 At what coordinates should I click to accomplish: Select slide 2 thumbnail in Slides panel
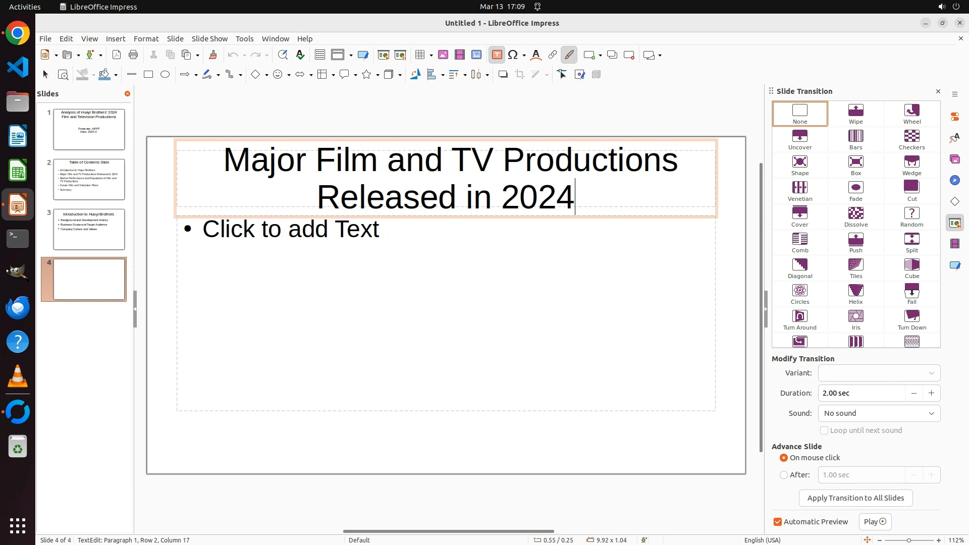tap(89, 179)
